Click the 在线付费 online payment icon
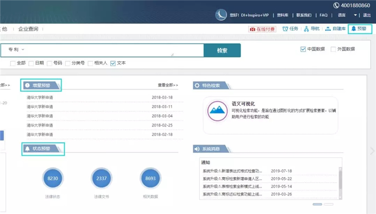The image size is (376, 214). (252, 29)
